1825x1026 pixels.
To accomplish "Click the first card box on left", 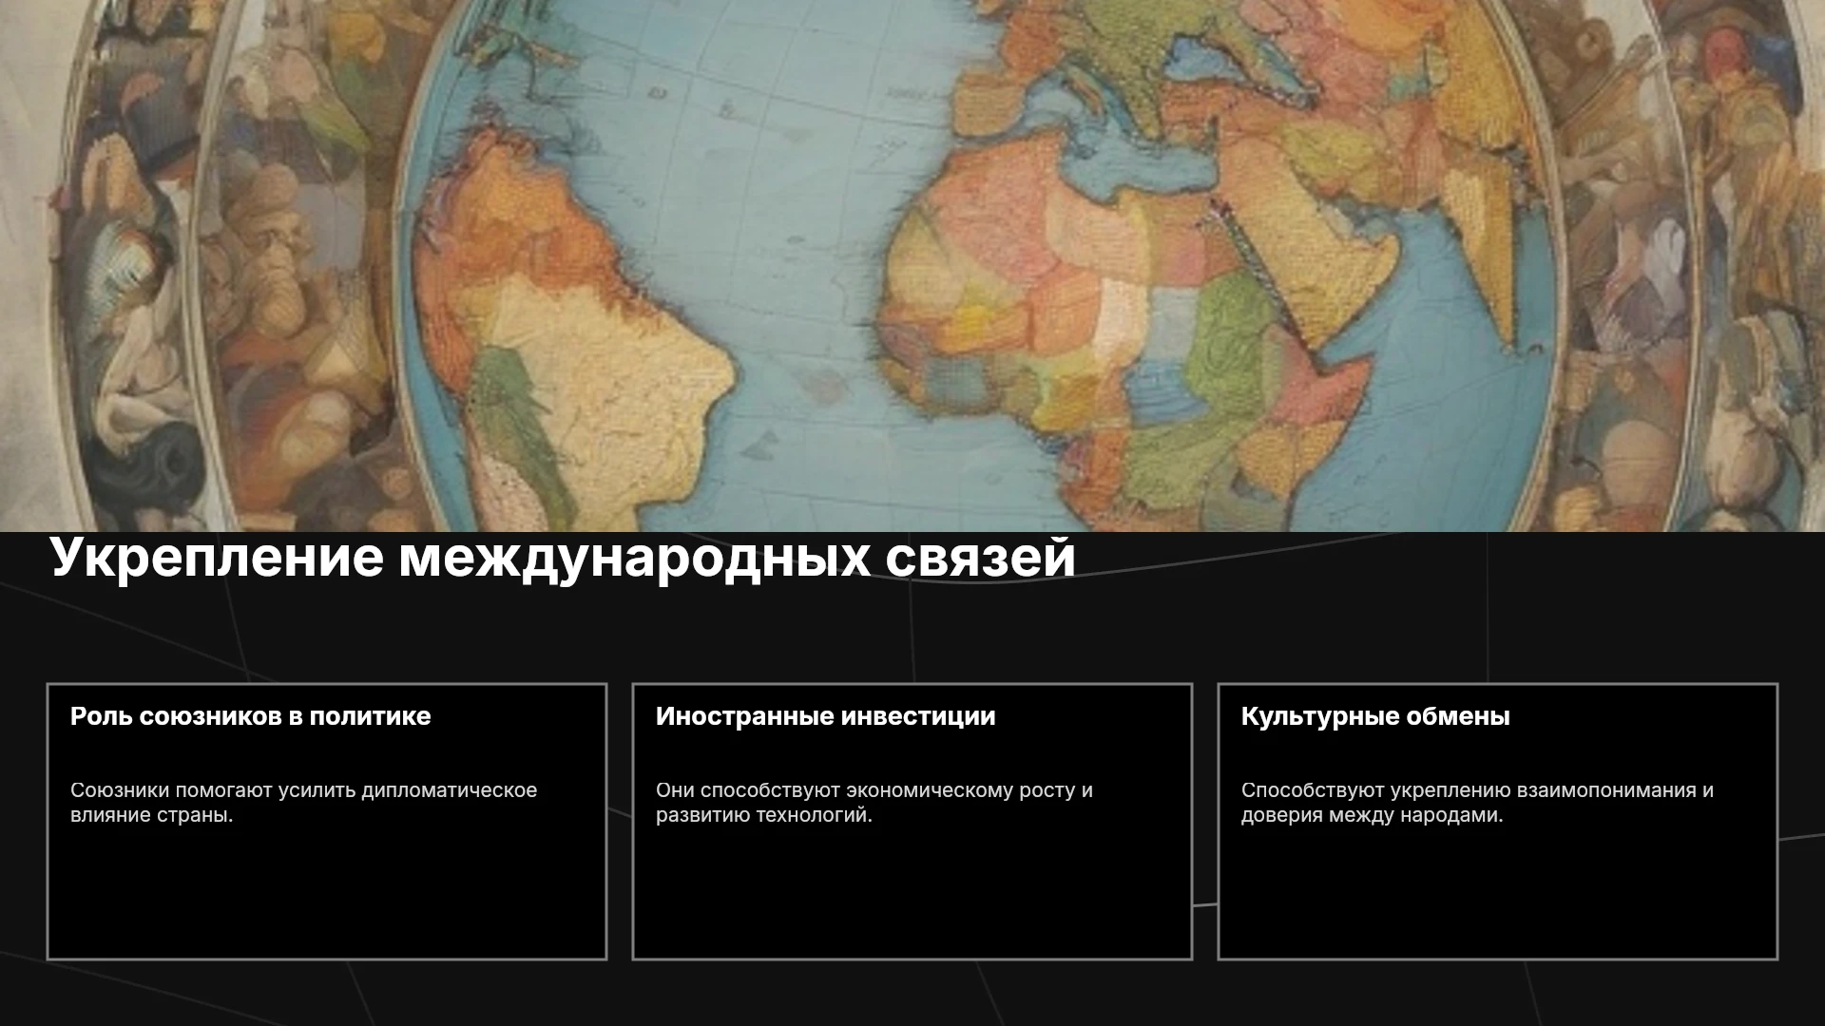I will (x=327, y=822).
